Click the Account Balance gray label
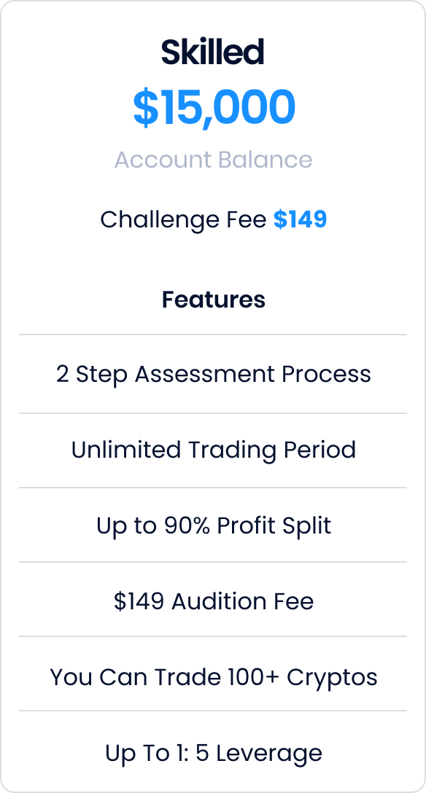 pos(213,160)
